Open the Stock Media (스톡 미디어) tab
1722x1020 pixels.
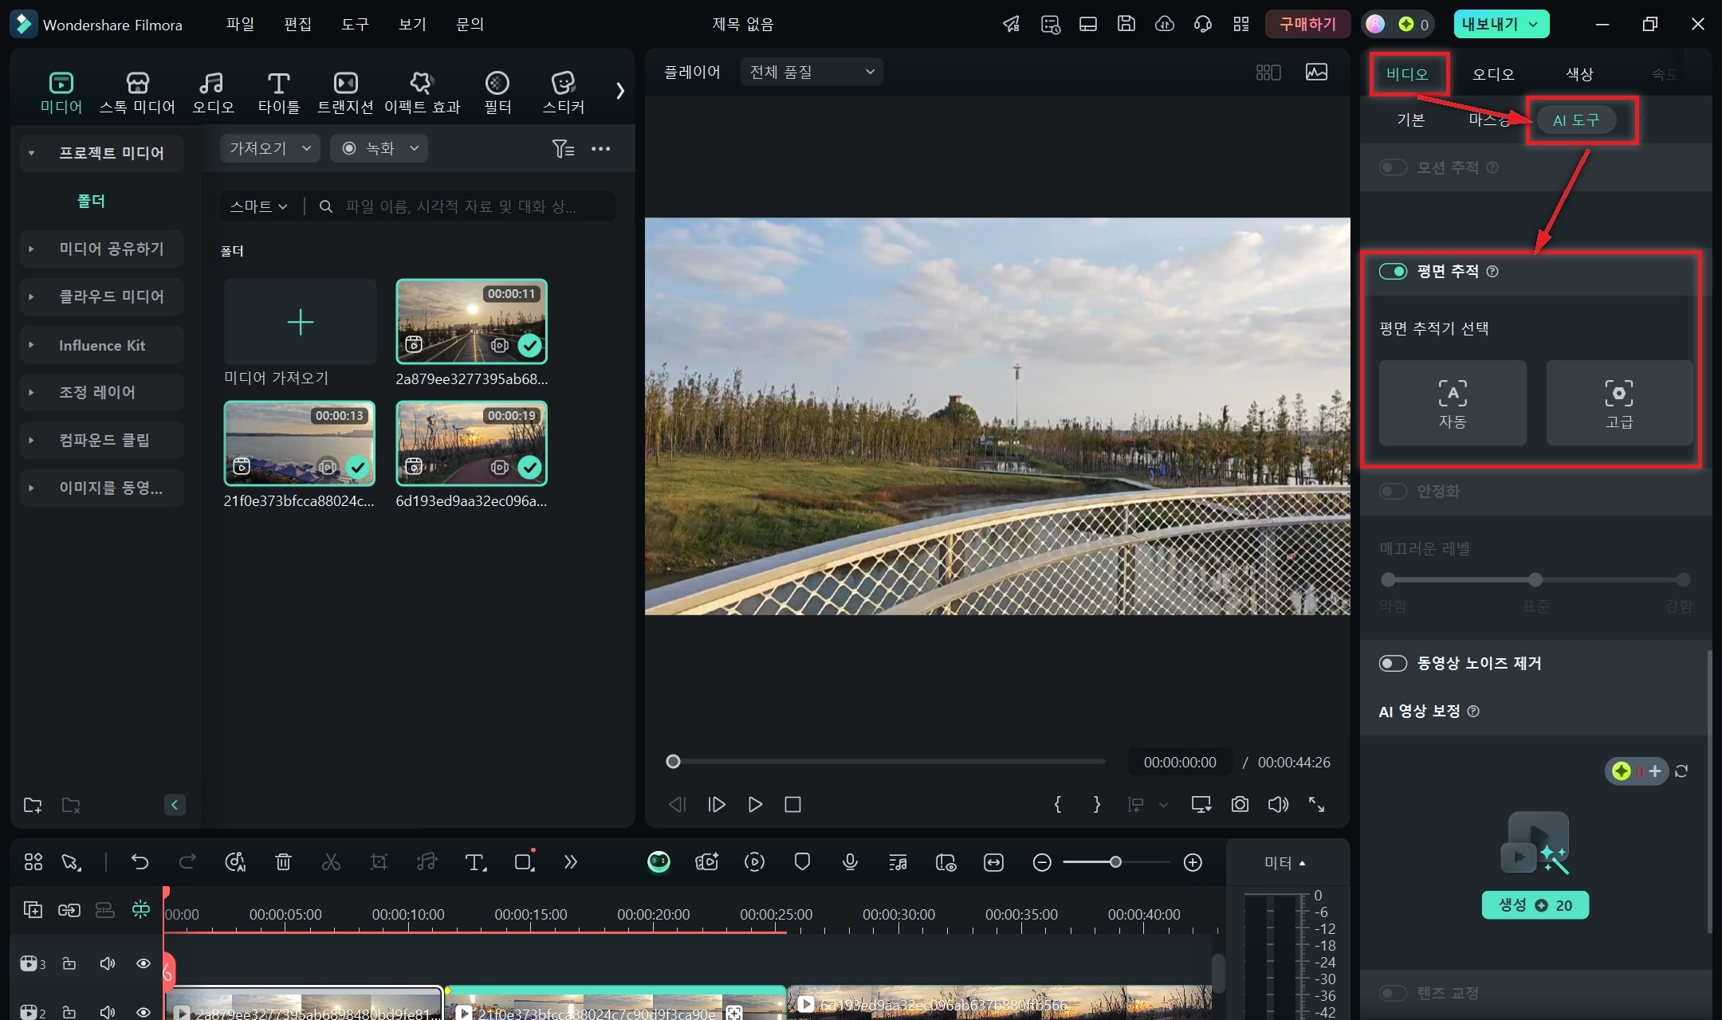coord(137,92)
